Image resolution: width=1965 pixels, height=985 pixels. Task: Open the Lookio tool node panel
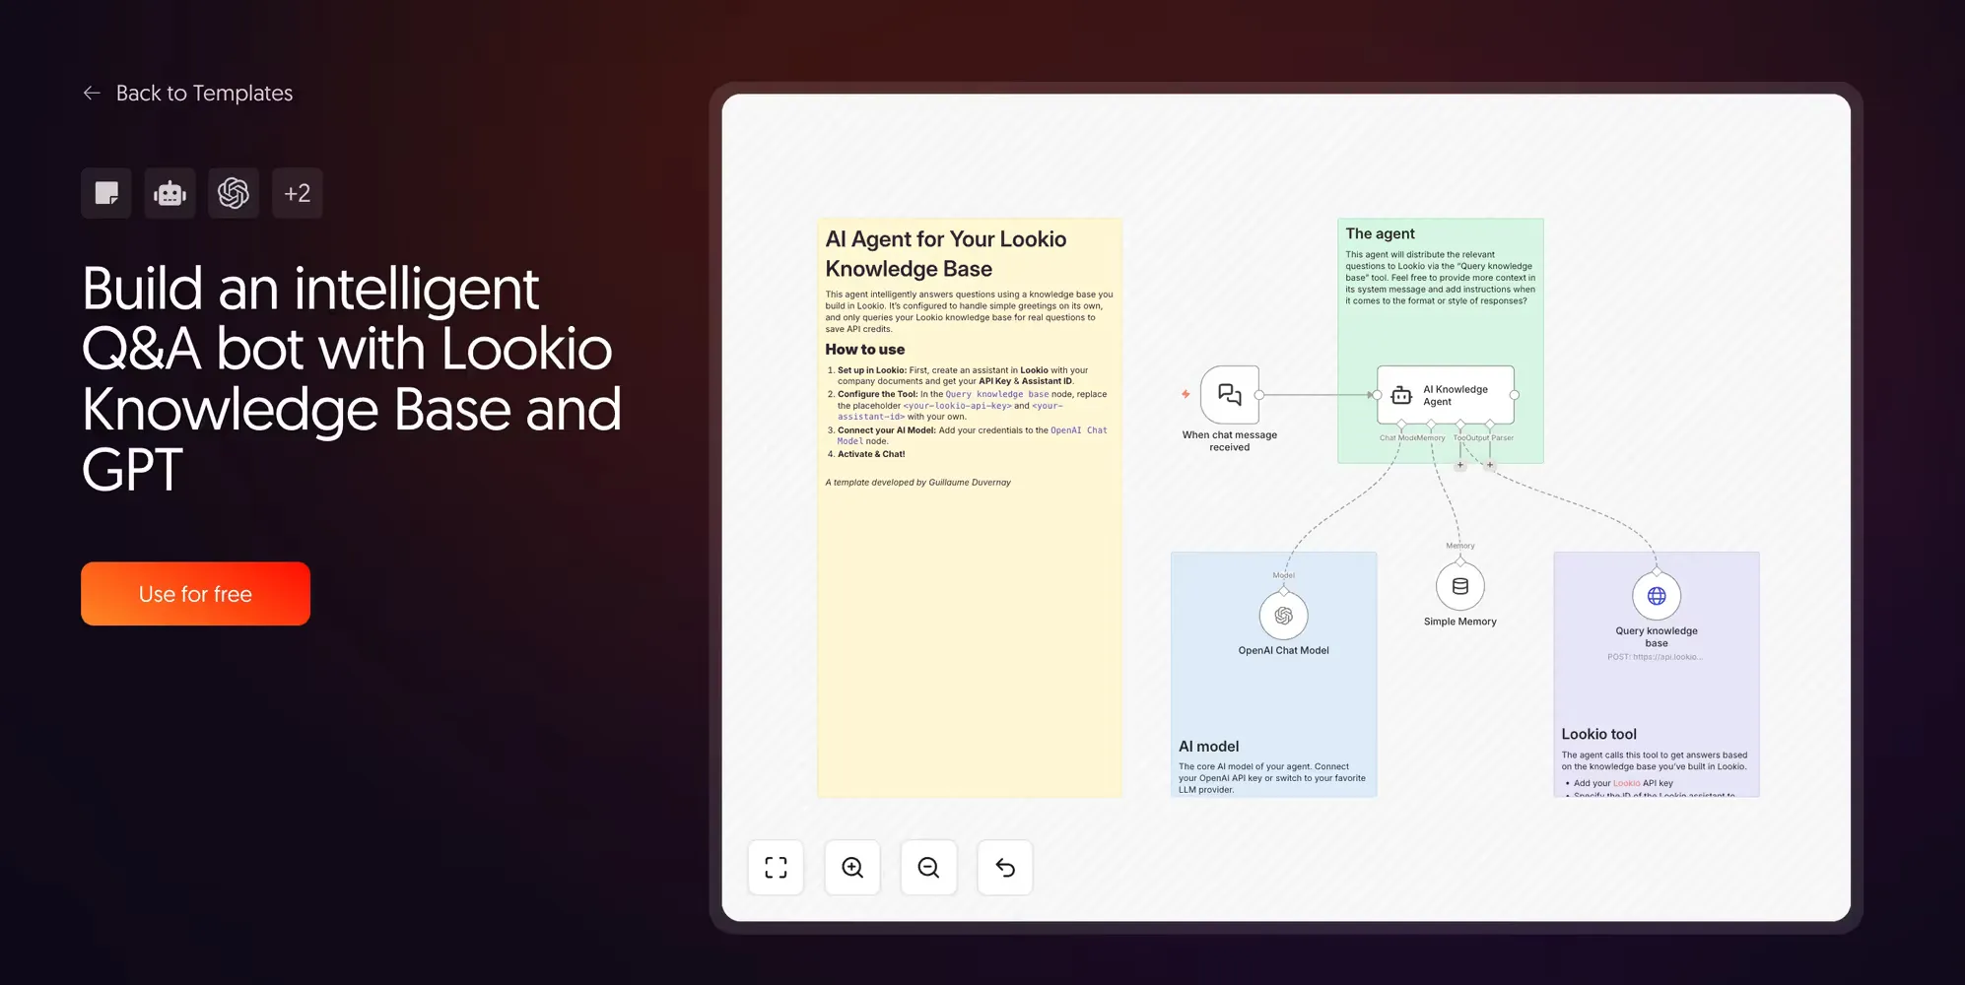pos(1657,675)
